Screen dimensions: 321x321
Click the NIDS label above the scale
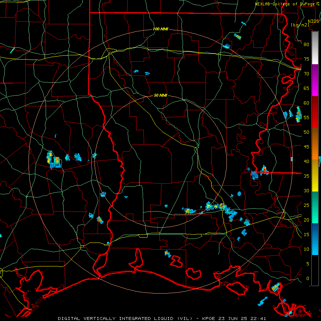coord(313,21)
